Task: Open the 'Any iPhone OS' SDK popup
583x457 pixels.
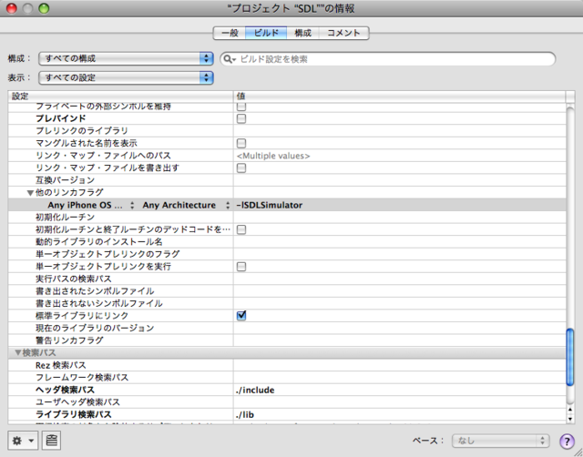Action: [x=91, y=205]
